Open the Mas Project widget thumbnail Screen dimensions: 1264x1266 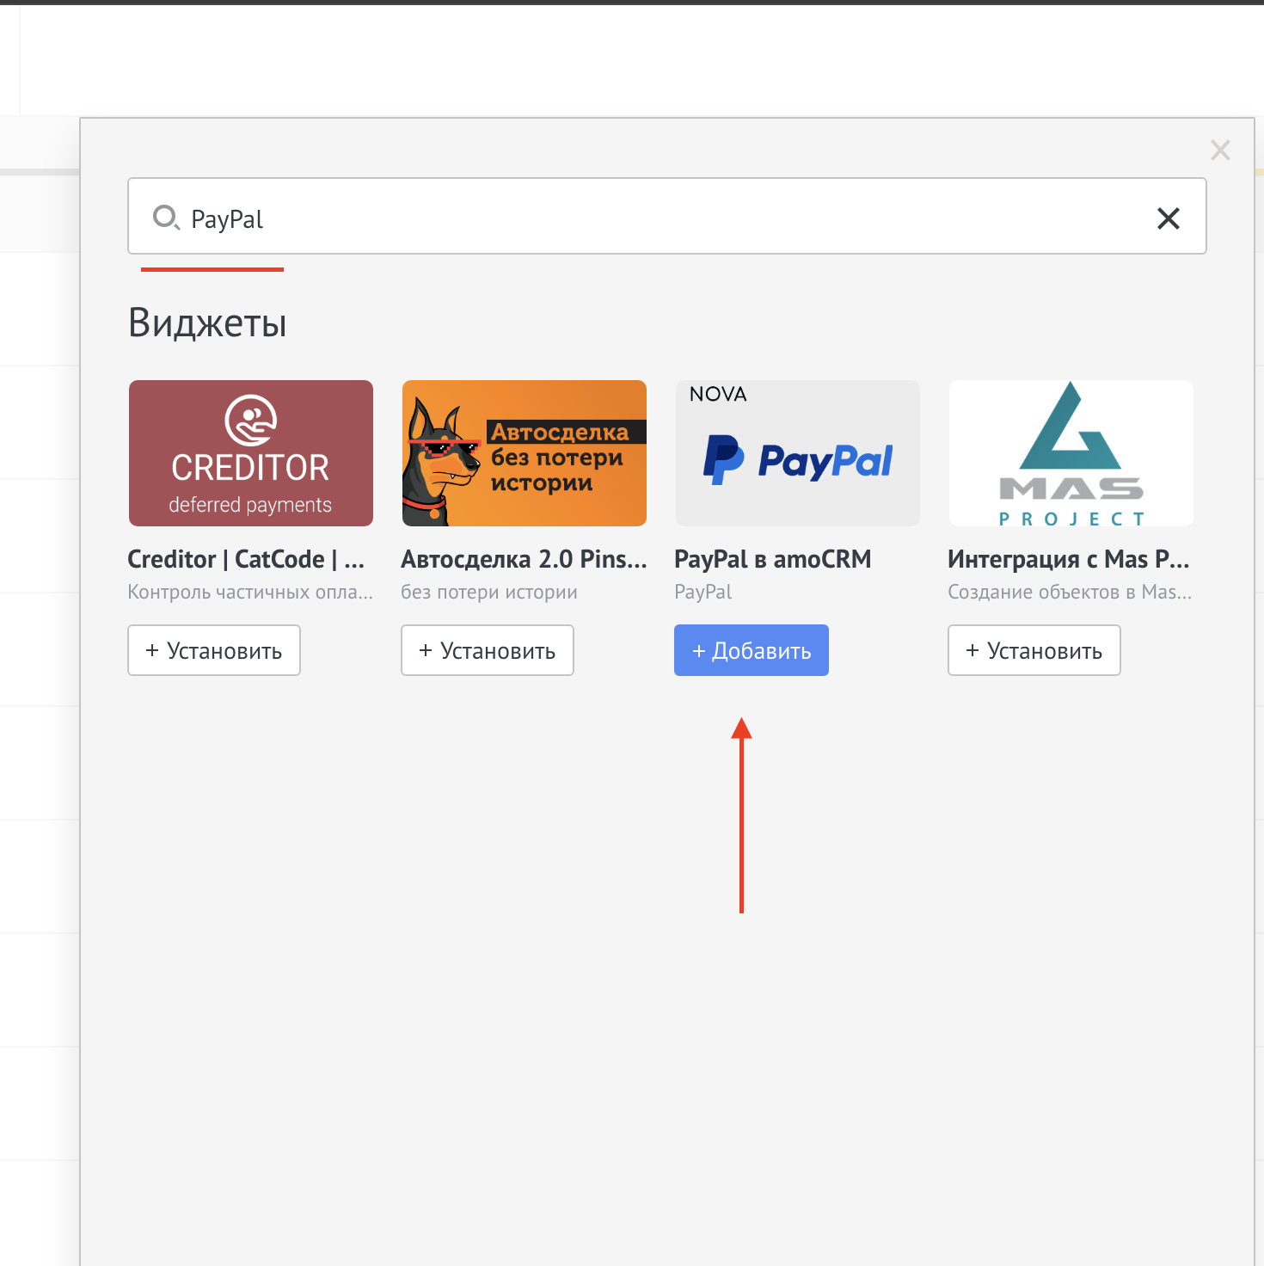coord(1071,453)
